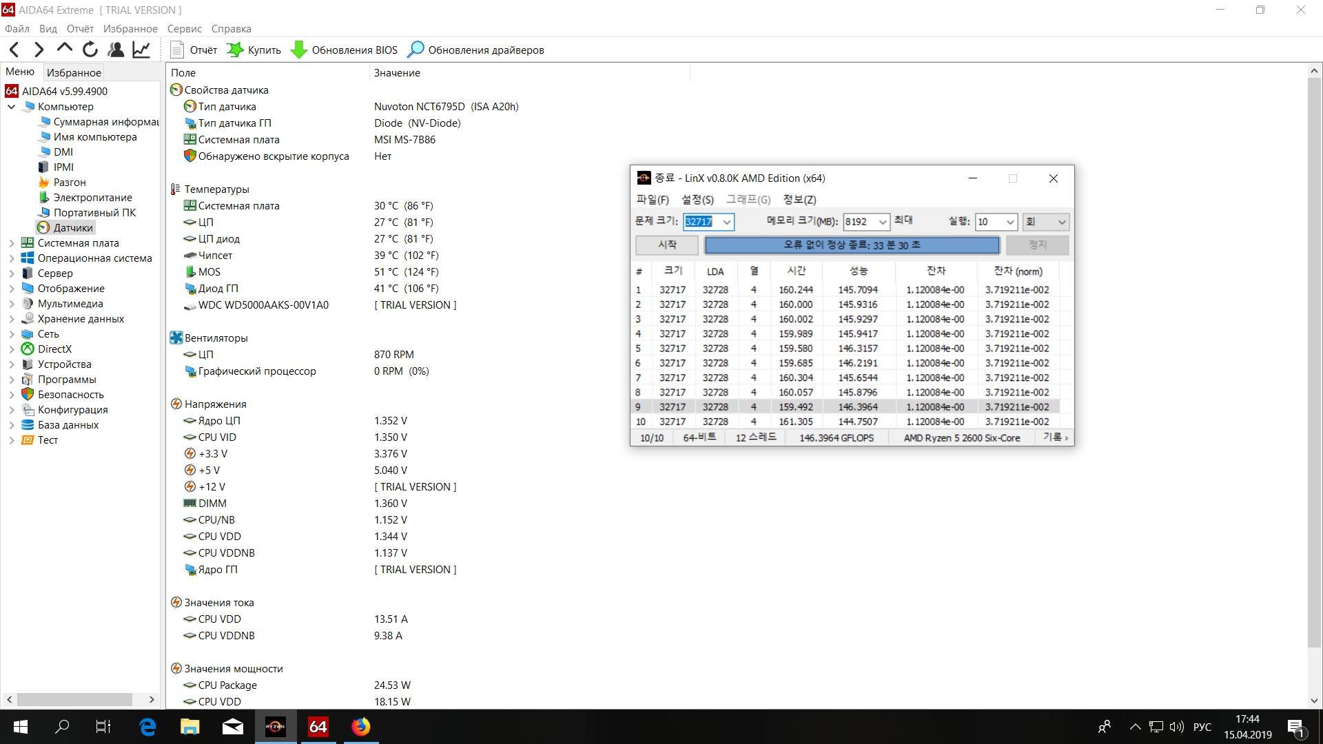Click the LinX start (시작) button

tap(666, 245)
